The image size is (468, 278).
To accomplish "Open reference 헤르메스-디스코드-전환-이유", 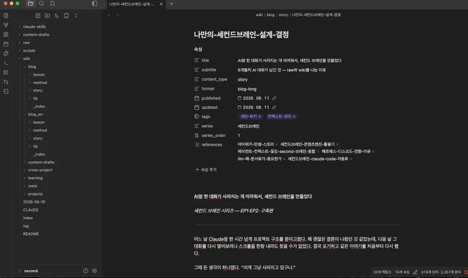I will (346, 151).
